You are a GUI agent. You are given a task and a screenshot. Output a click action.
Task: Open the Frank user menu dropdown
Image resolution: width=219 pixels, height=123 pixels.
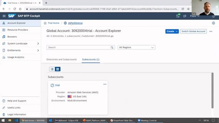195,16
